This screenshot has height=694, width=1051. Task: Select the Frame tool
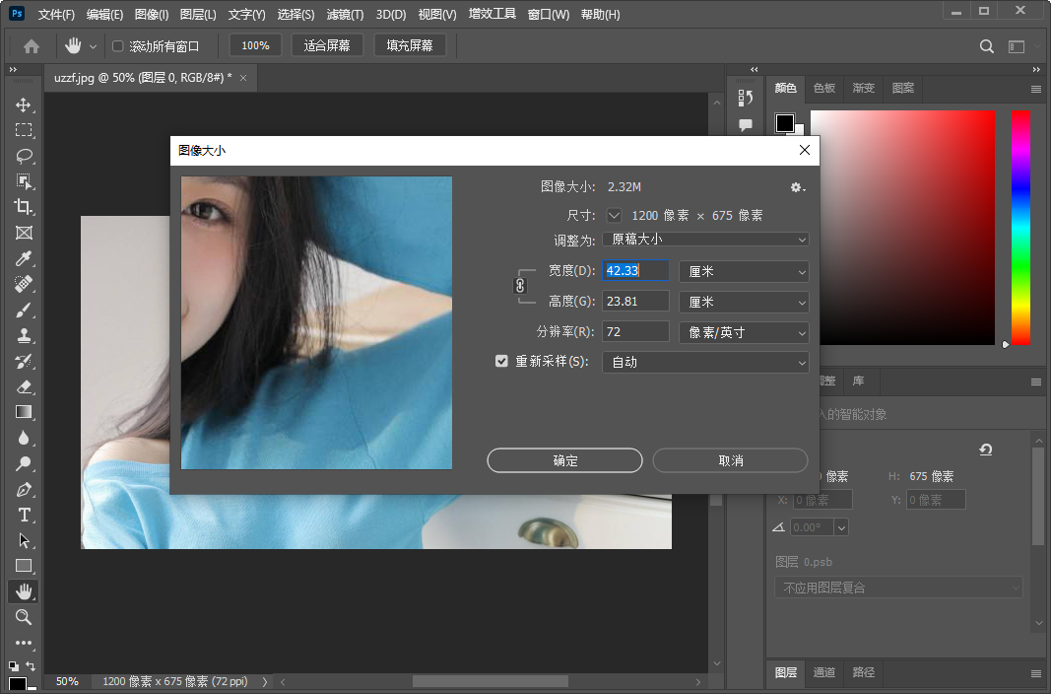tap(24, 233)
